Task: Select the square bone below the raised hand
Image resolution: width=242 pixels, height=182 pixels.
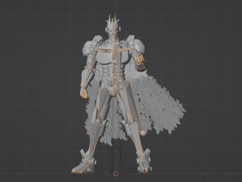Action: pyautogui.click(x=142, y=66)
